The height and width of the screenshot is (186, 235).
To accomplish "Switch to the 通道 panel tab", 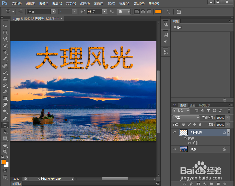I will coord(192,105).
